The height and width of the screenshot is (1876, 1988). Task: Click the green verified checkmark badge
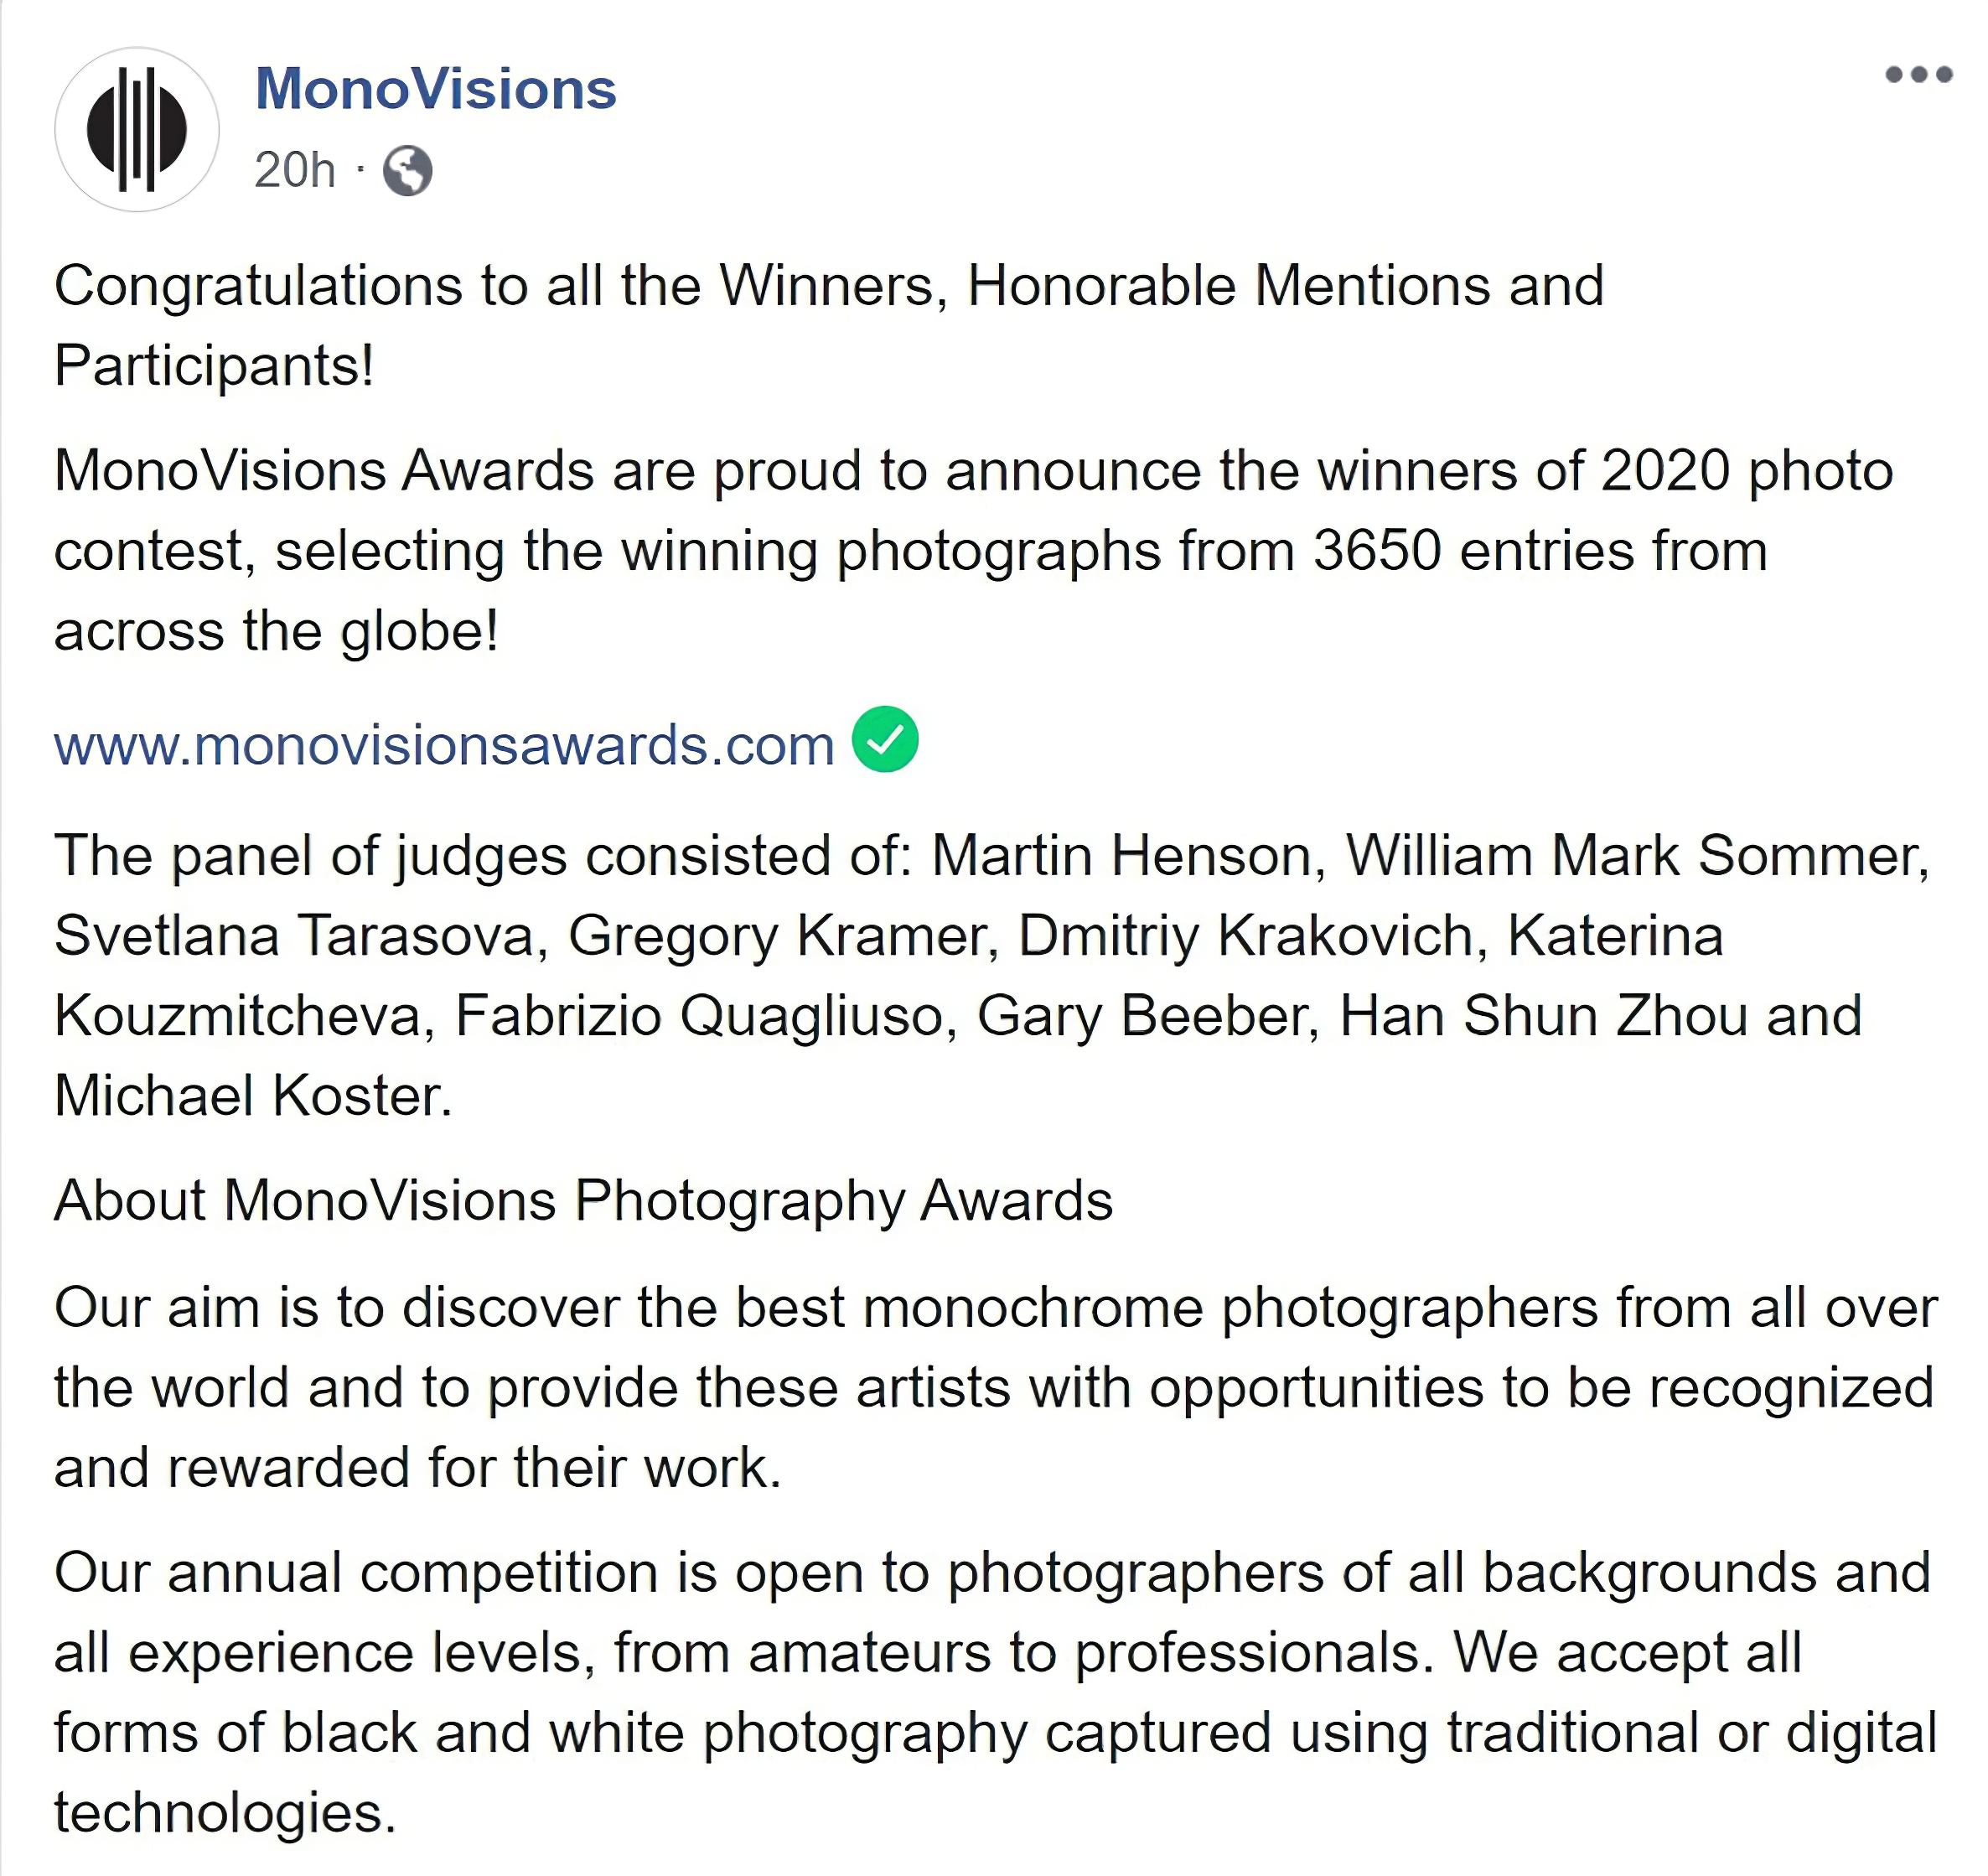[885, 740]
